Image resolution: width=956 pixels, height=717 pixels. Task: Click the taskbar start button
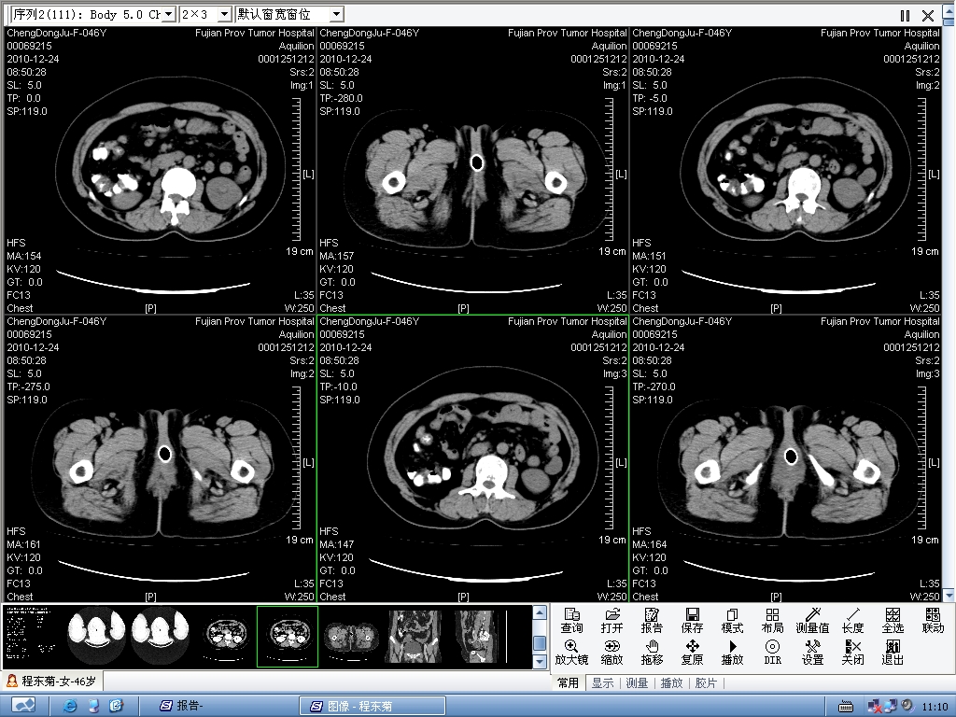(24, 706)
